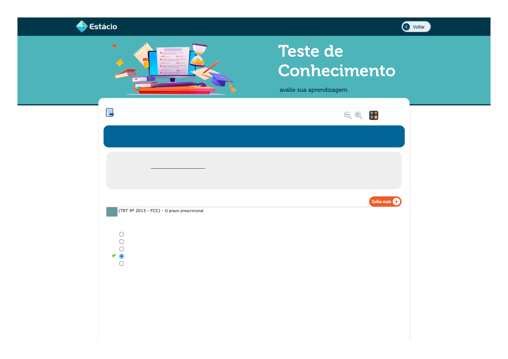Pick the fifth answer radio option
The height and width of the screenshot is (359, 508).
[x=122, y=264]
